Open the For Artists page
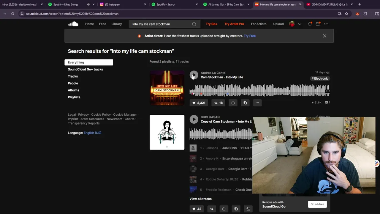The height and width of the screenshot is (214, 380). (x=259, y=24)
